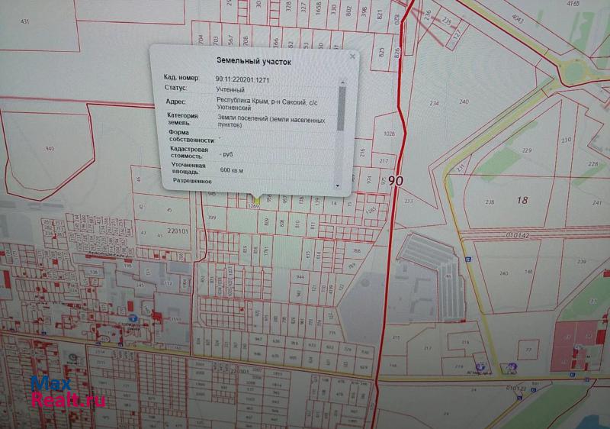The image size is (610, 429).
Task: Click the popup scrollbar thumb
Action: click(341, 107)
